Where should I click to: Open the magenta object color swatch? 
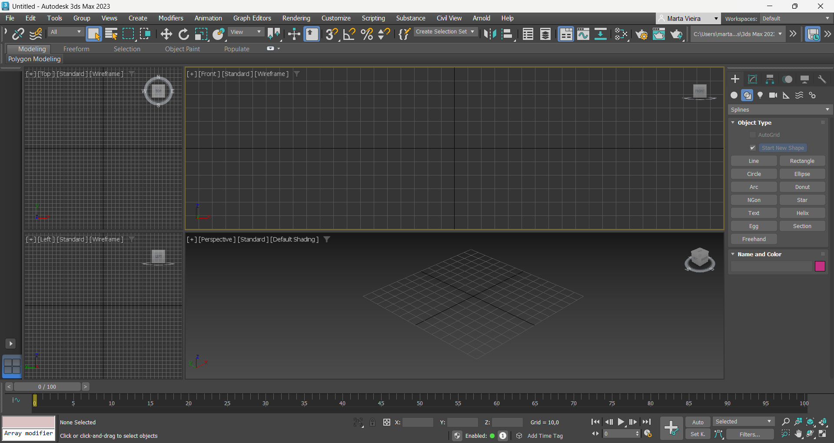820,266
